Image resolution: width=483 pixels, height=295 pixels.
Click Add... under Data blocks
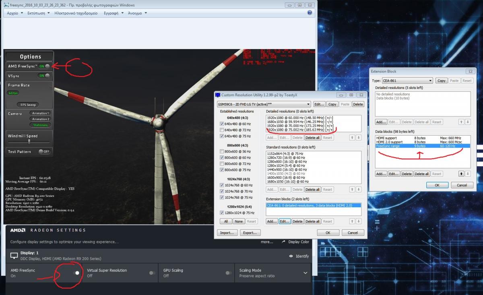(381, 174)
